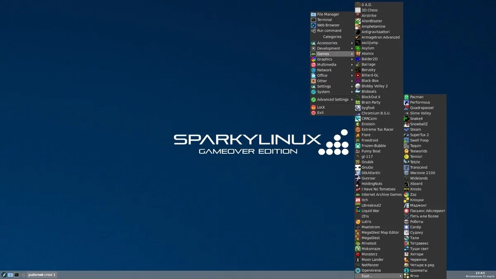This screenshot has height=279, width=496.
Task: Click the Warzone 2100 icon
Action: [x=406, y=173]
